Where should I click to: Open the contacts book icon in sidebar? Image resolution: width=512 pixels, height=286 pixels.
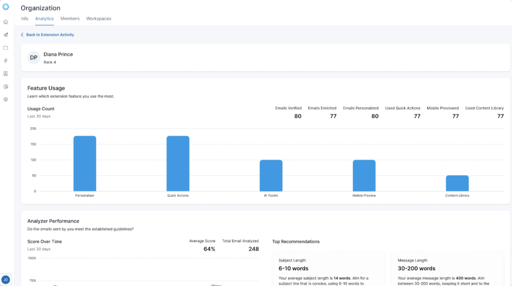6,74
